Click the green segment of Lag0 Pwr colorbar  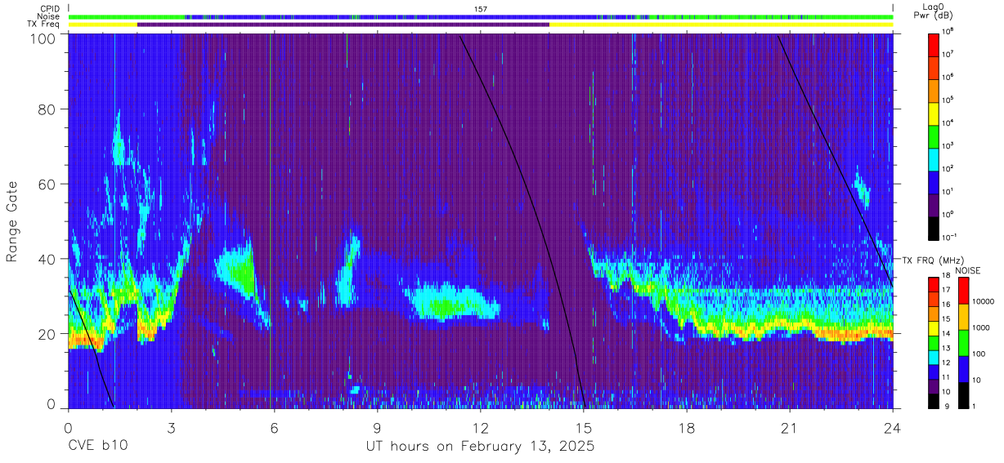[x=934, y=136]
